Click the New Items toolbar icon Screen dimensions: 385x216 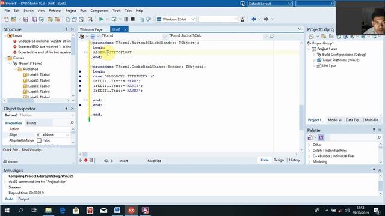[7, 19]
